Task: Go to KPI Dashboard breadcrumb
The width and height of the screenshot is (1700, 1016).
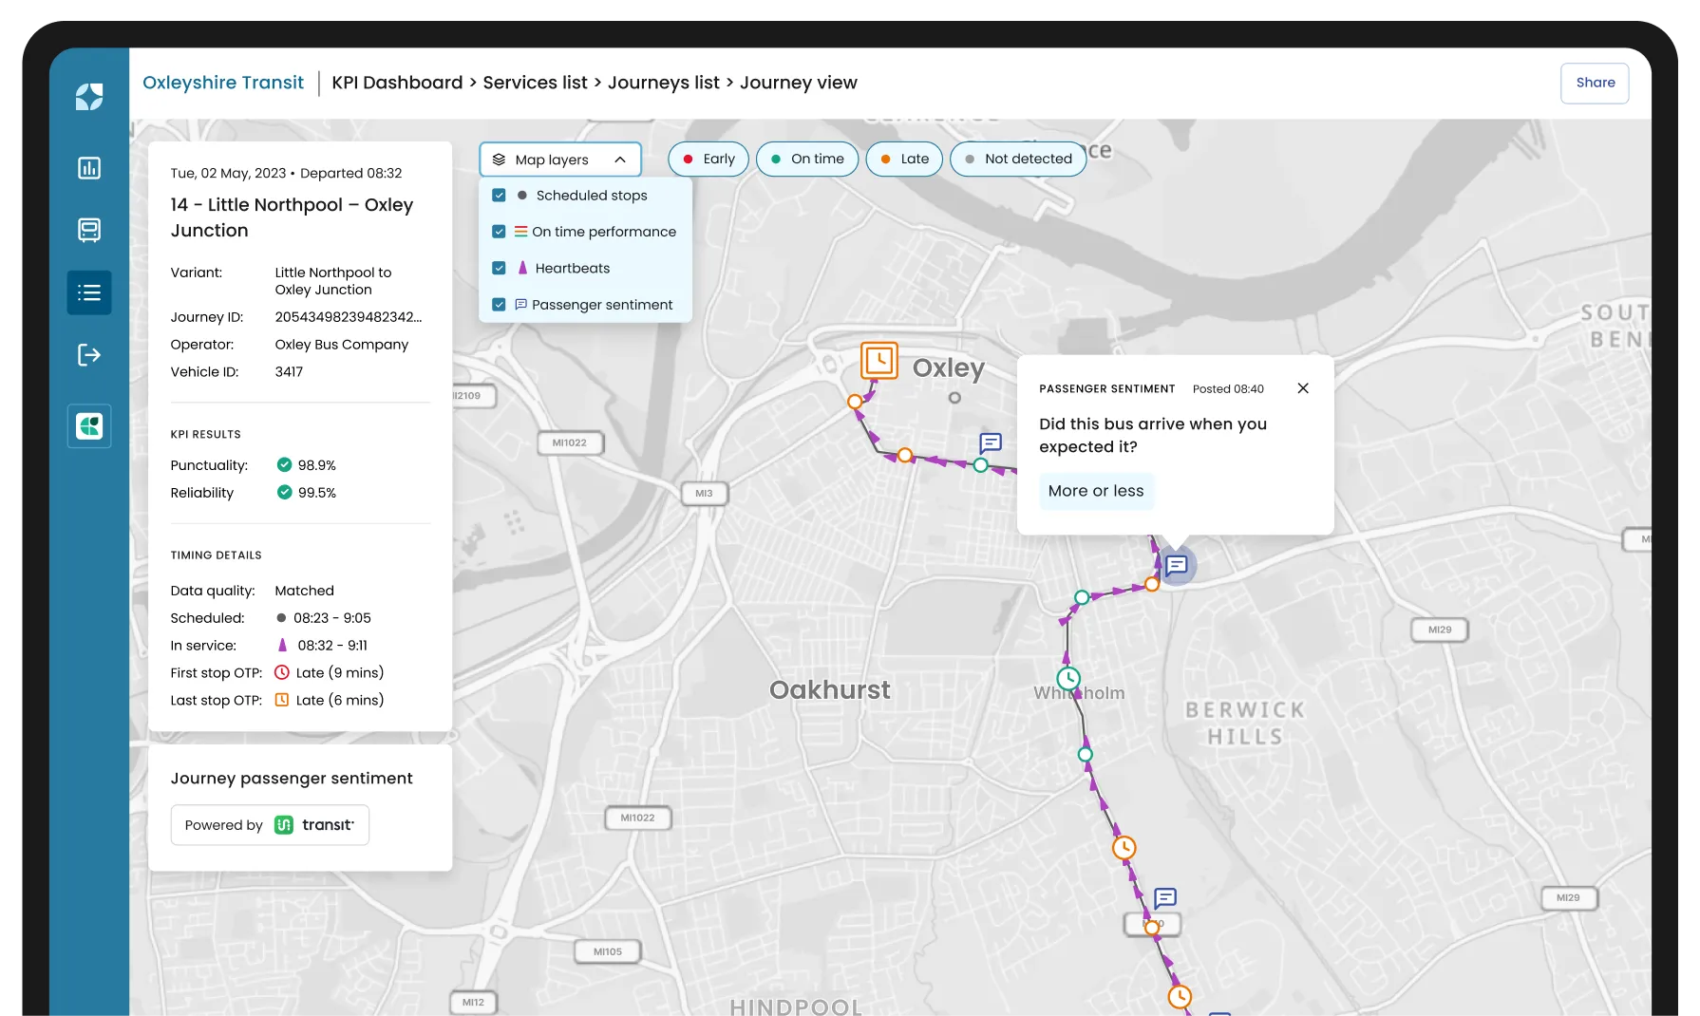Action: tap(397, 83)
